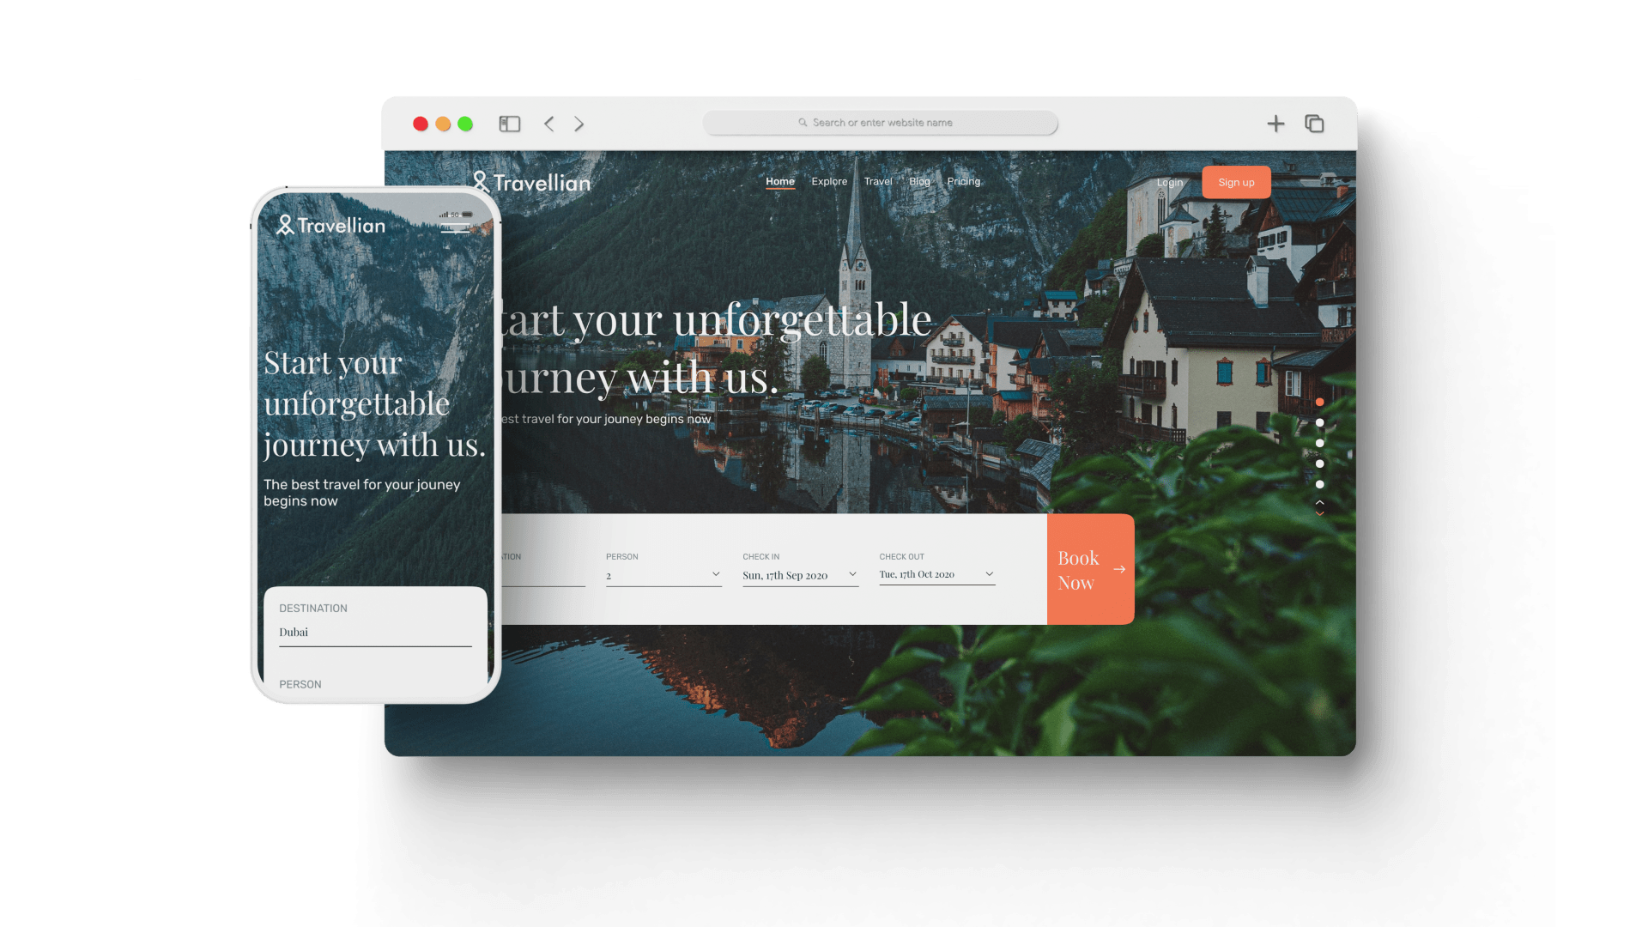Click the Sign up button
Viewport: 1648px width, 927px height.
point(1235,181)
